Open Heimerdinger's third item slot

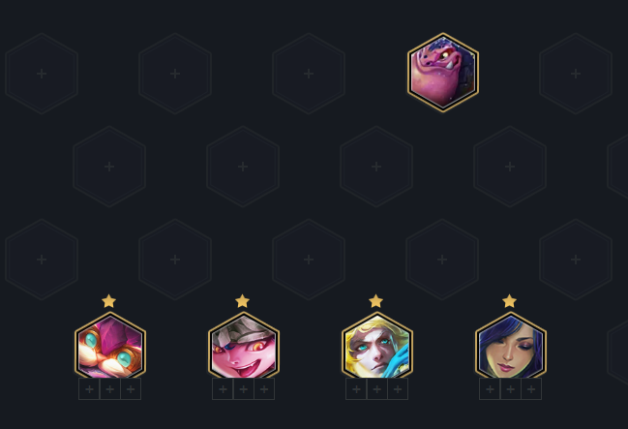131,389
